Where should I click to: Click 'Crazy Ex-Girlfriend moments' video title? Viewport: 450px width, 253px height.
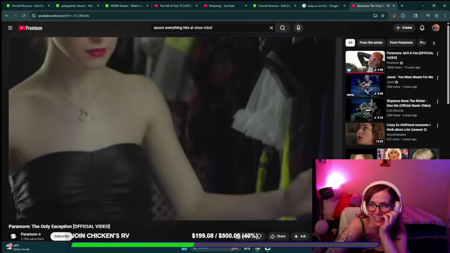click(409, 127)
